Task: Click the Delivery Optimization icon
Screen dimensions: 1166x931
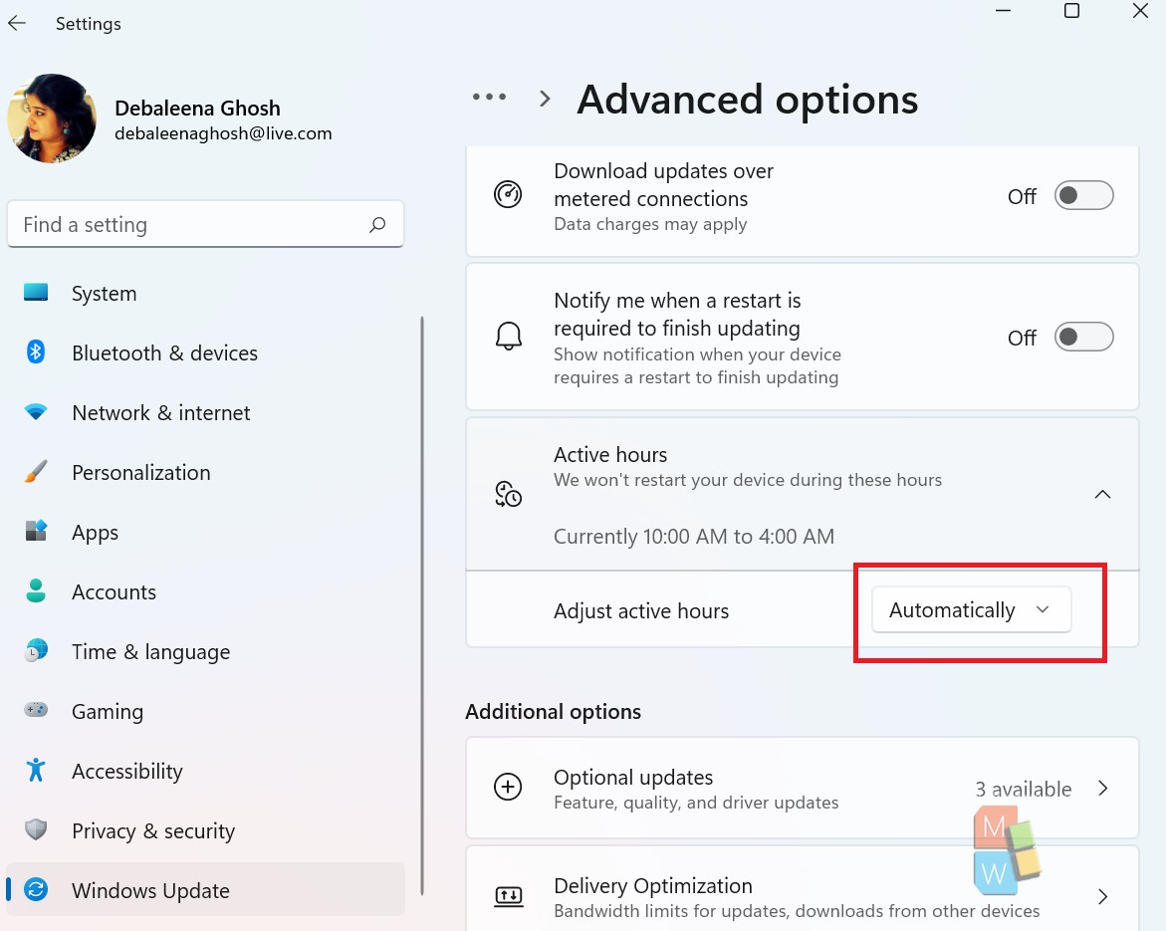Action: pos(509,896)
